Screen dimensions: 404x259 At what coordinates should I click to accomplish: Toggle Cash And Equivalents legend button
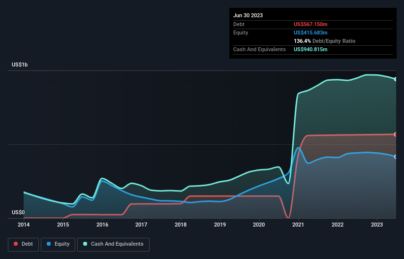pos(113,244)
